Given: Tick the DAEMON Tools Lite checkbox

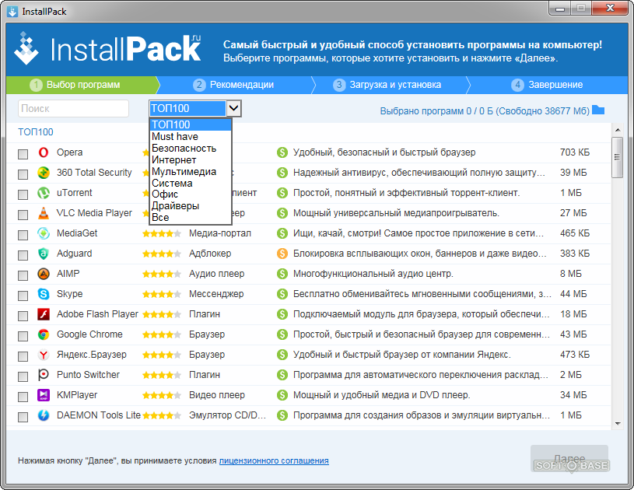Looking at the screenshot, I should coord(23,416).
